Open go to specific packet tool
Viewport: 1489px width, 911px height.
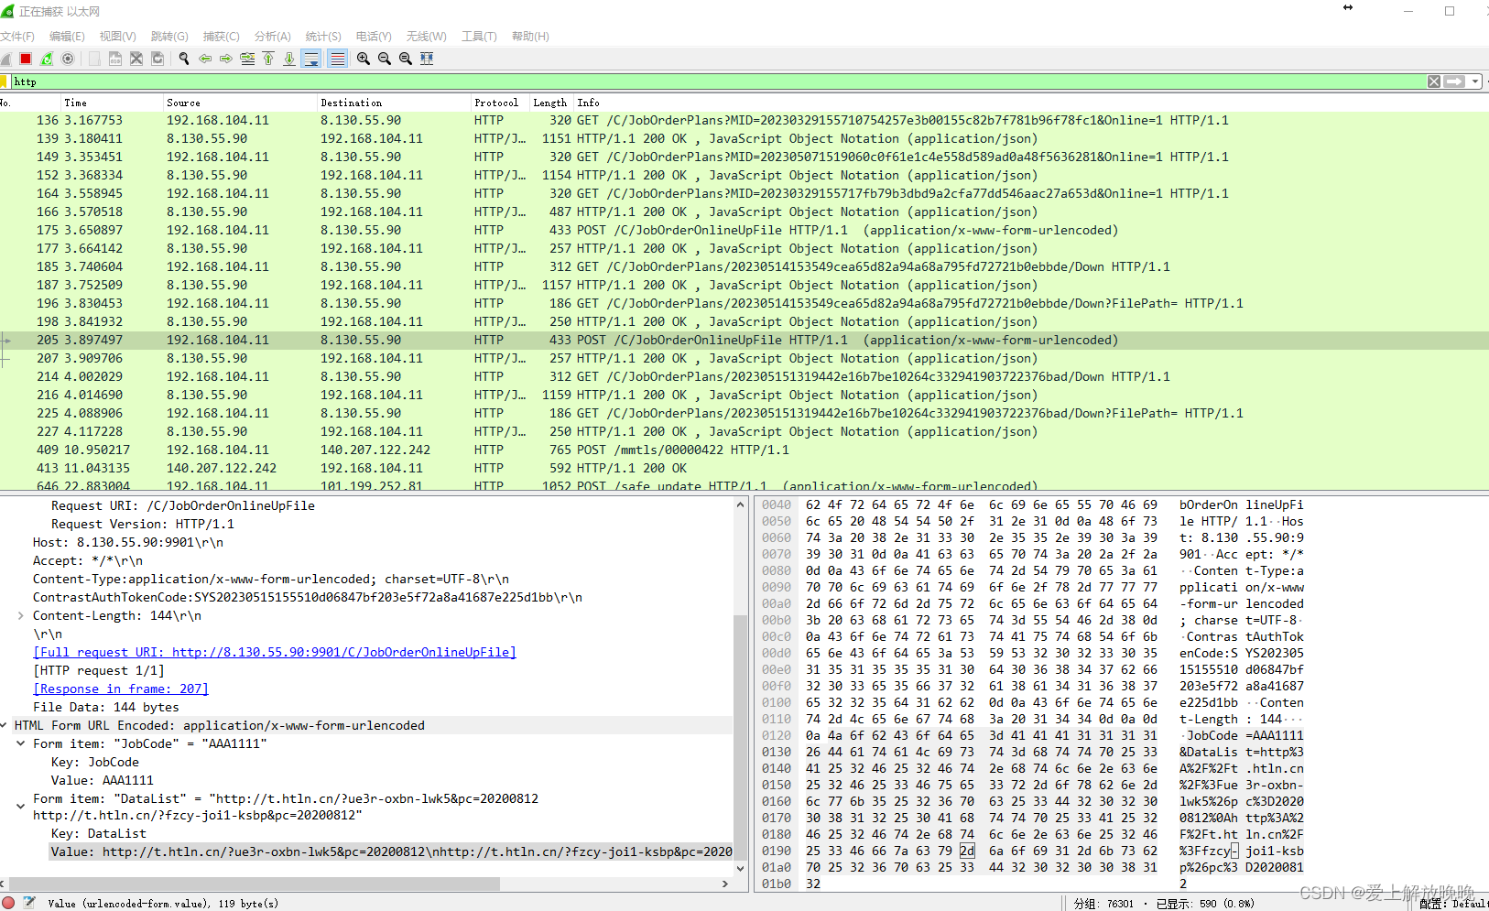247,59
